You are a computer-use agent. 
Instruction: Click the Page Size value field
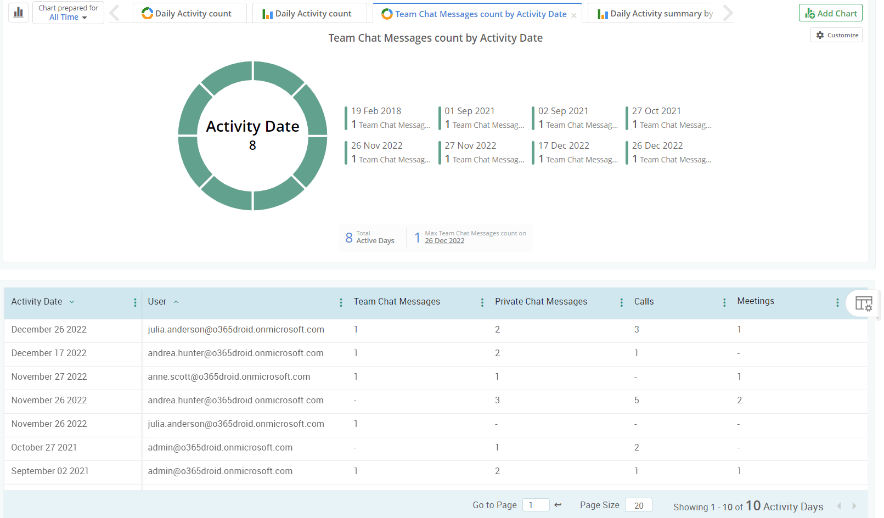638,505
